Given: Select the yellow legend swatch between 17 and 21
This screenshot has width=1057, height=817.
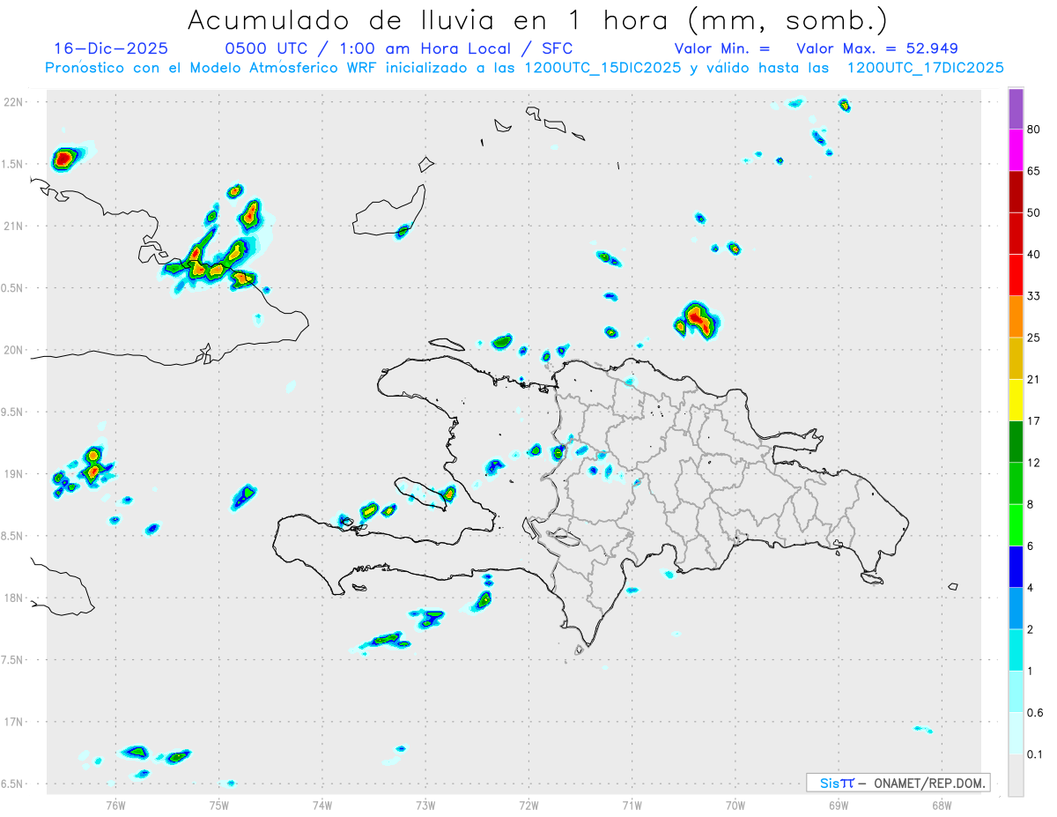Looking at the screenshot, I should 1016,400.
